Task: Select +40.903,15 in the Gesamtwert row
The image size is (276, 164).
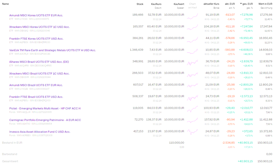Action: click(245, 161)
